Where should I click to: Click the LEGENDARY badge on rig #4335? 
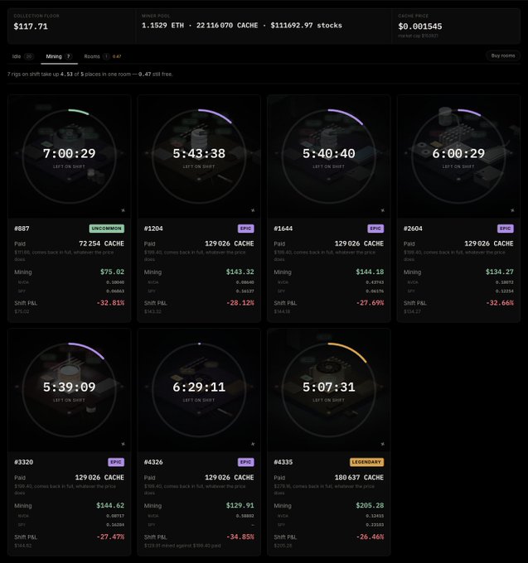pos(366,462)
